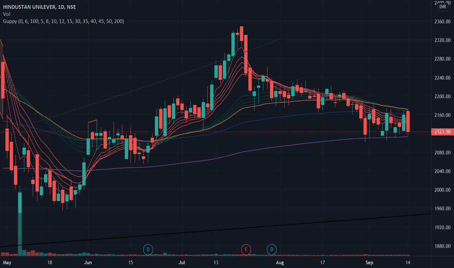Click the 2280.00 price axis label
The image size is (454, 268).
coord(442,59)
